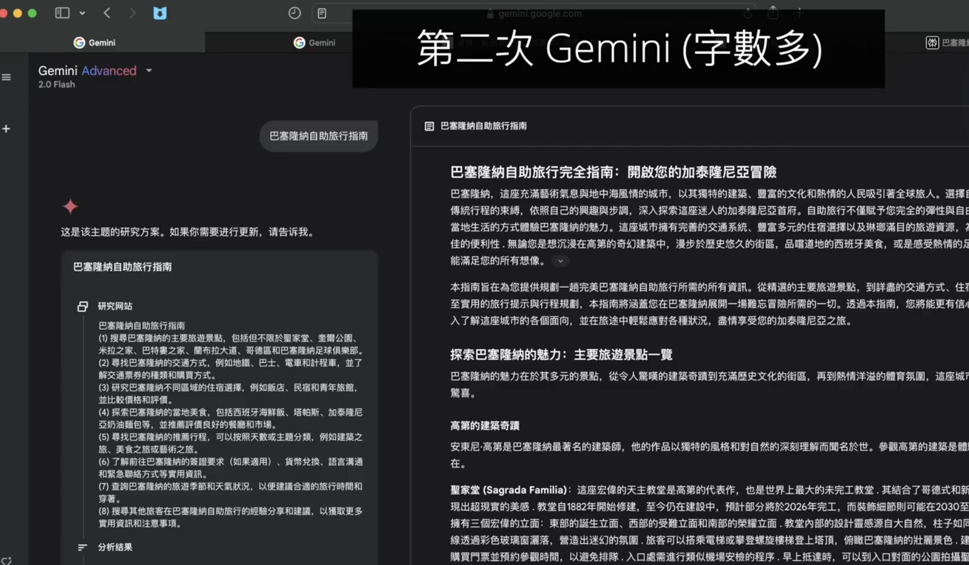This screenshot has height=565, width=969.
Task: Go back with the browser back arrow
Action: click(107, 13)
